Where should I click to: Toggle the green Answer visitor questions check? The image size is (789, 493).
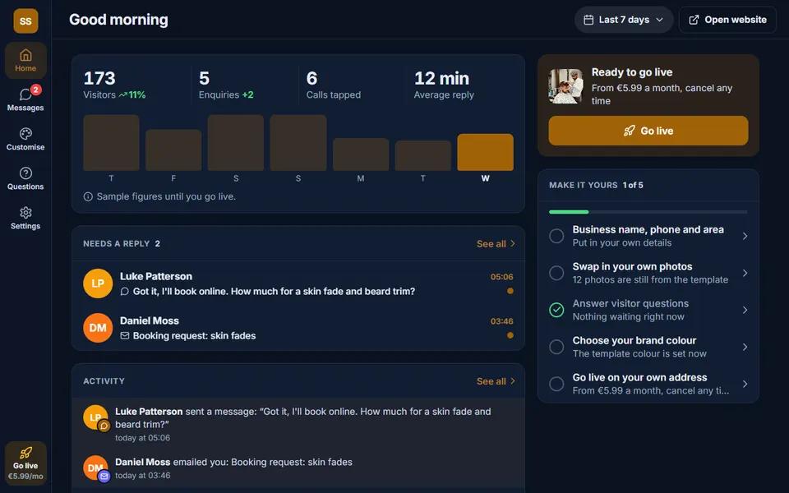point(556,310)
